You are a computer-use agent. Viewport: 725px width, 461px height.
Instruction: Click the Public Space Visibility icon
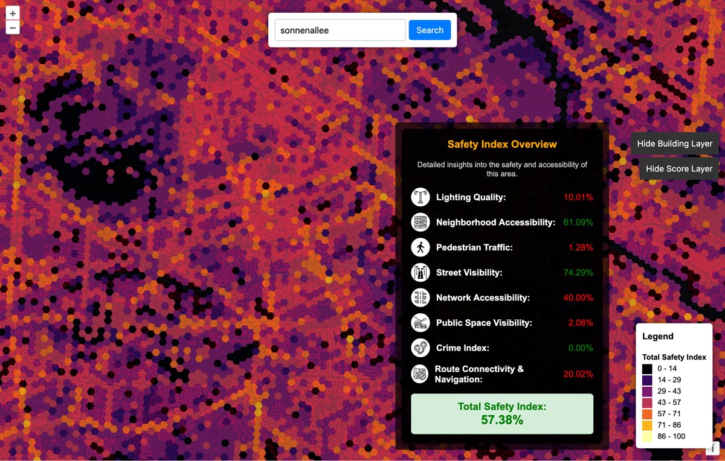[x=420, y=323]
